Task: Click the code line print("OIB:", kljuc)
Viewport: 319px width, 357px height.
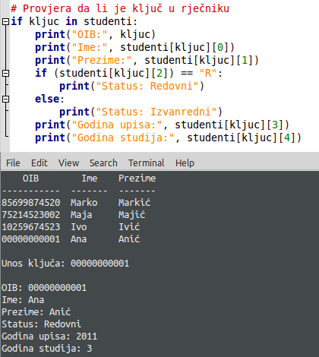Action: (95, 34)
